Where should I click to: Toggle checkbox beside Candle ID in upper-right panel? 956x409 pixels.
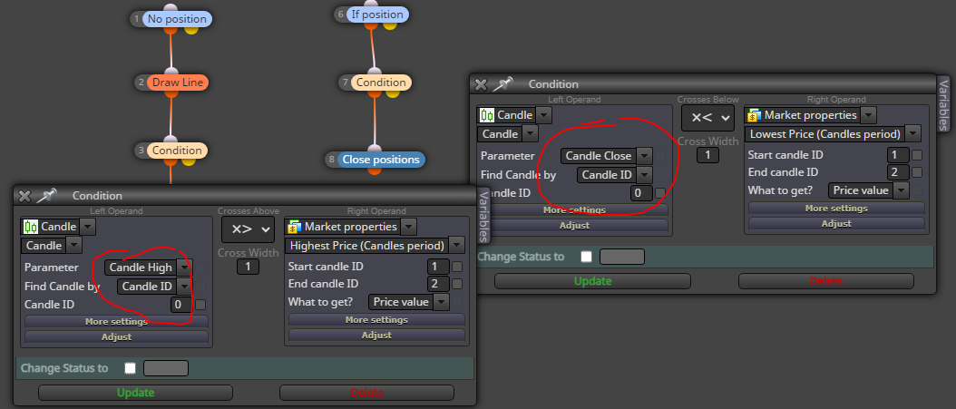(x=659, y=192)
